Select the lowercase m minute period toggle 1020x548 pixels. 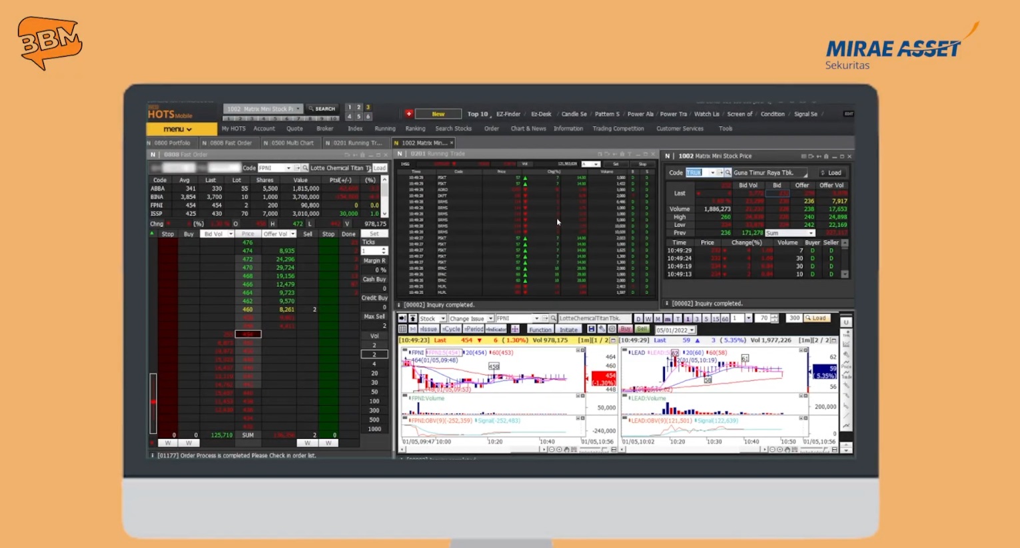pos(668,318)
